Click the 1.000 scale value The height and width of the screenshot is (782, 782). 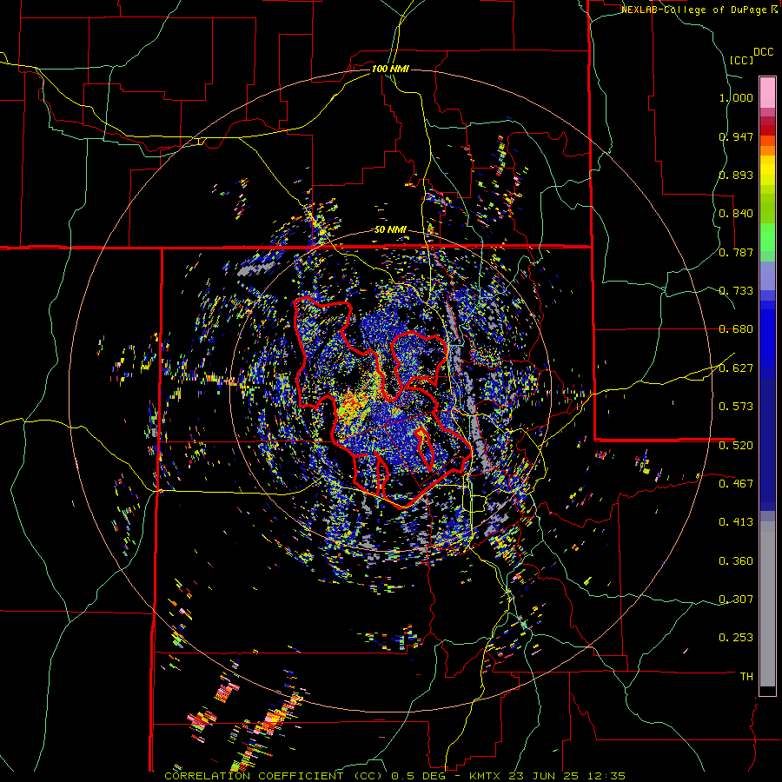point(736,98)
